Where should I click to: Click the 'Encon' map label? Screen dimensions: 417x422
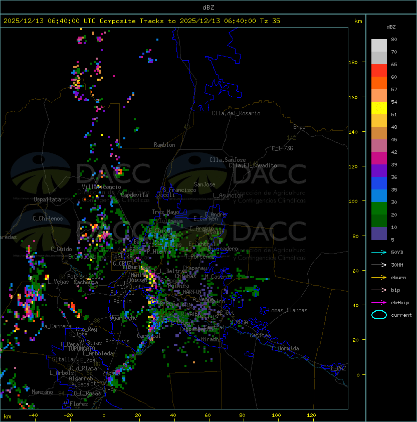pyautogui.click(x=301, y=127)
